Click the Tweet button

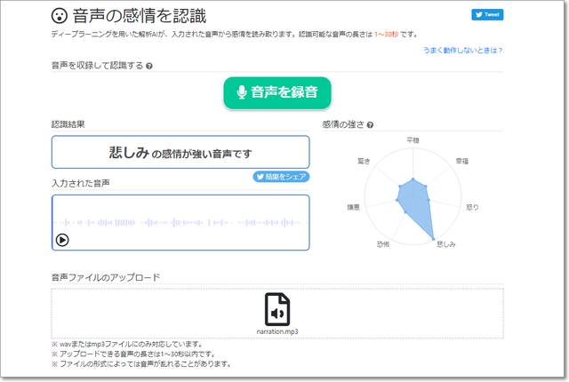click(x=487, y=15)
